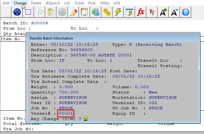Click the copy documents toolbar icon
Screen dimensions: 204x134
click(x=40, y=12)
